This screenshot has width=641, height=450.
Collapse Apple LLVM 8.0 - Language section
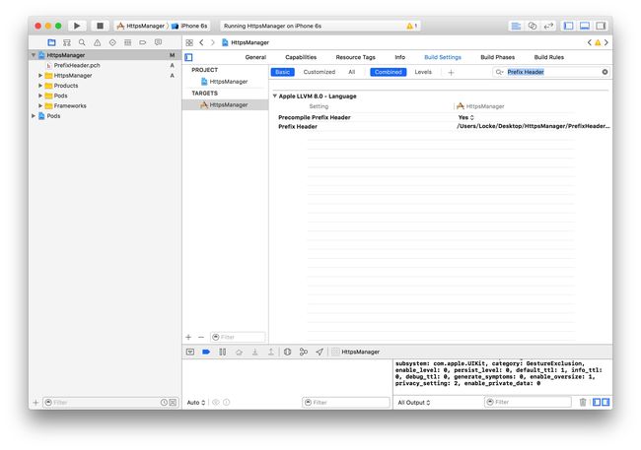coord(275,96)
